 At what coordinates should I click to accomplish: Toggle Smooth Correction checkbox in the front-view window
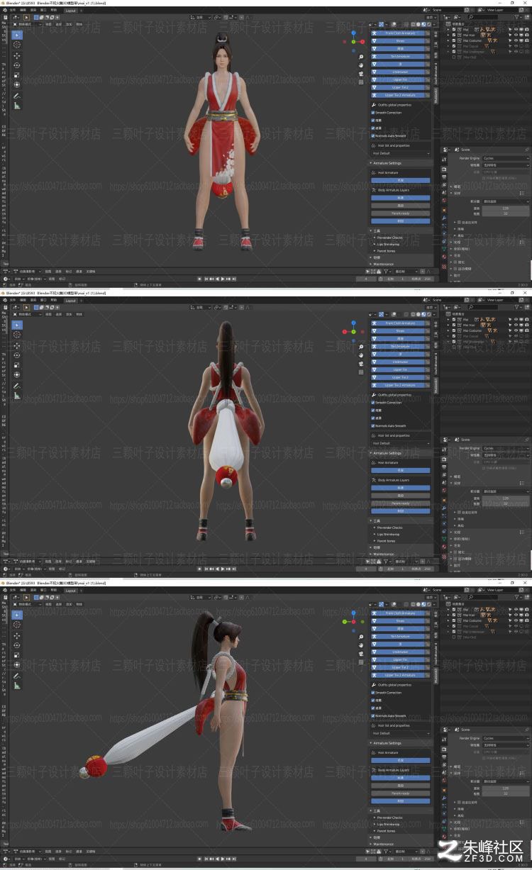[373, 113]
